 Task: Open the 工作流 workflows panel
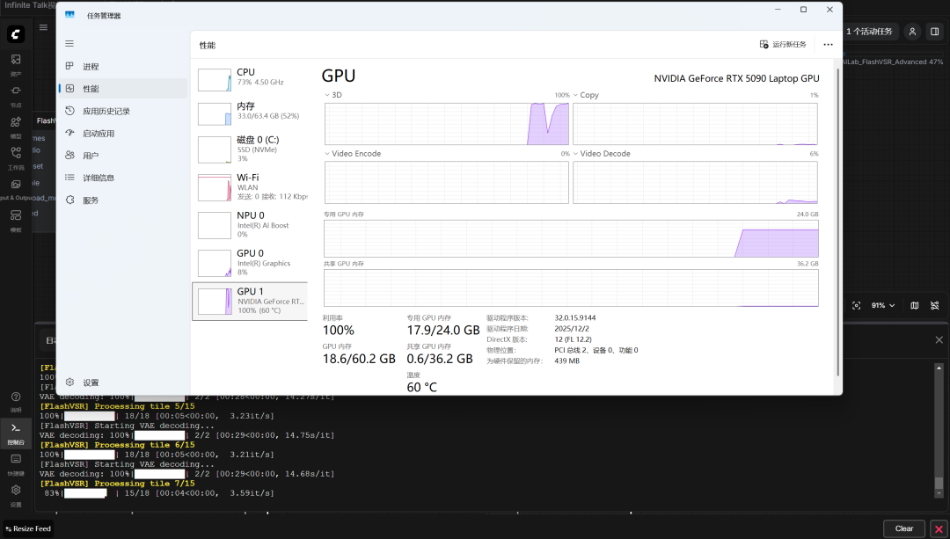click(x=16, y=157)
